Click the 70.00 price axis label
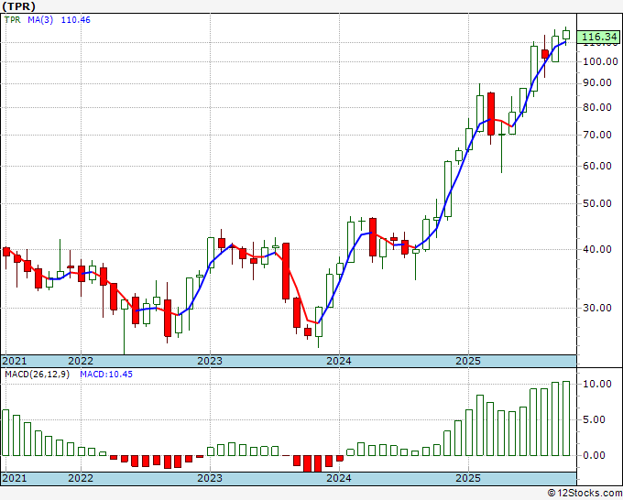Viewport: 623px width, 500px height. [596, 135]
